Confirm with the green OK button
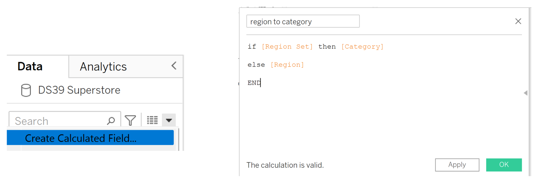The image size is (538, 183). (x=504, y=165)
